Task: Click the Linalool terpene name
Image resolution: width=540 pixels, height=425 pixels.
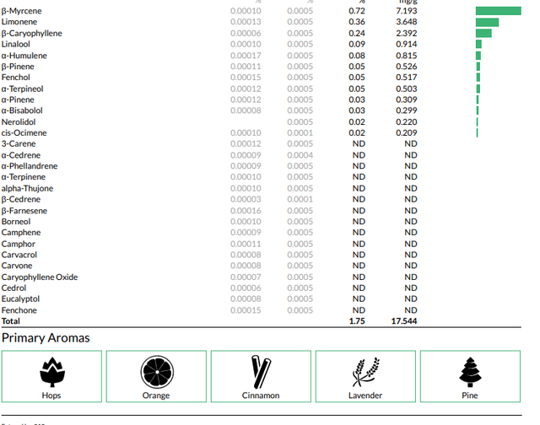Action: tap(15, 45)
